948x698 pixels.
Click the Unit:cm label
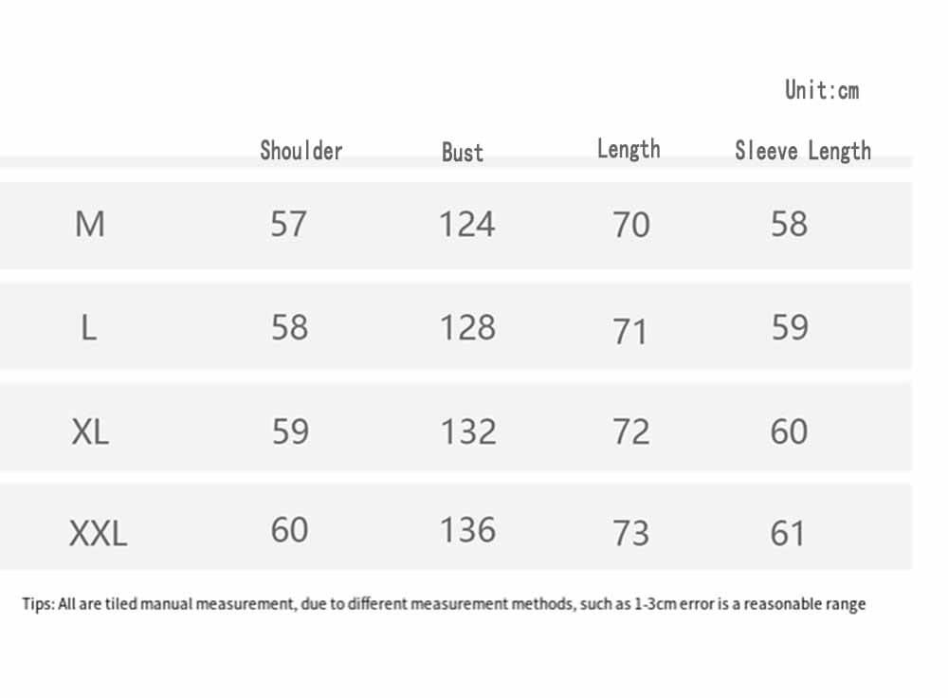[821, 90]
